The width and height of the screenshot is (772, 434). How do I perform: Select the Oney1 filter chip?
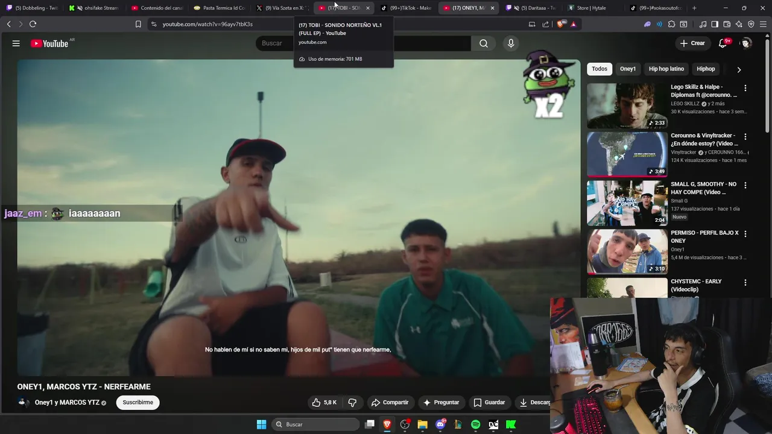pyautogui.click(x=628, y=69)
